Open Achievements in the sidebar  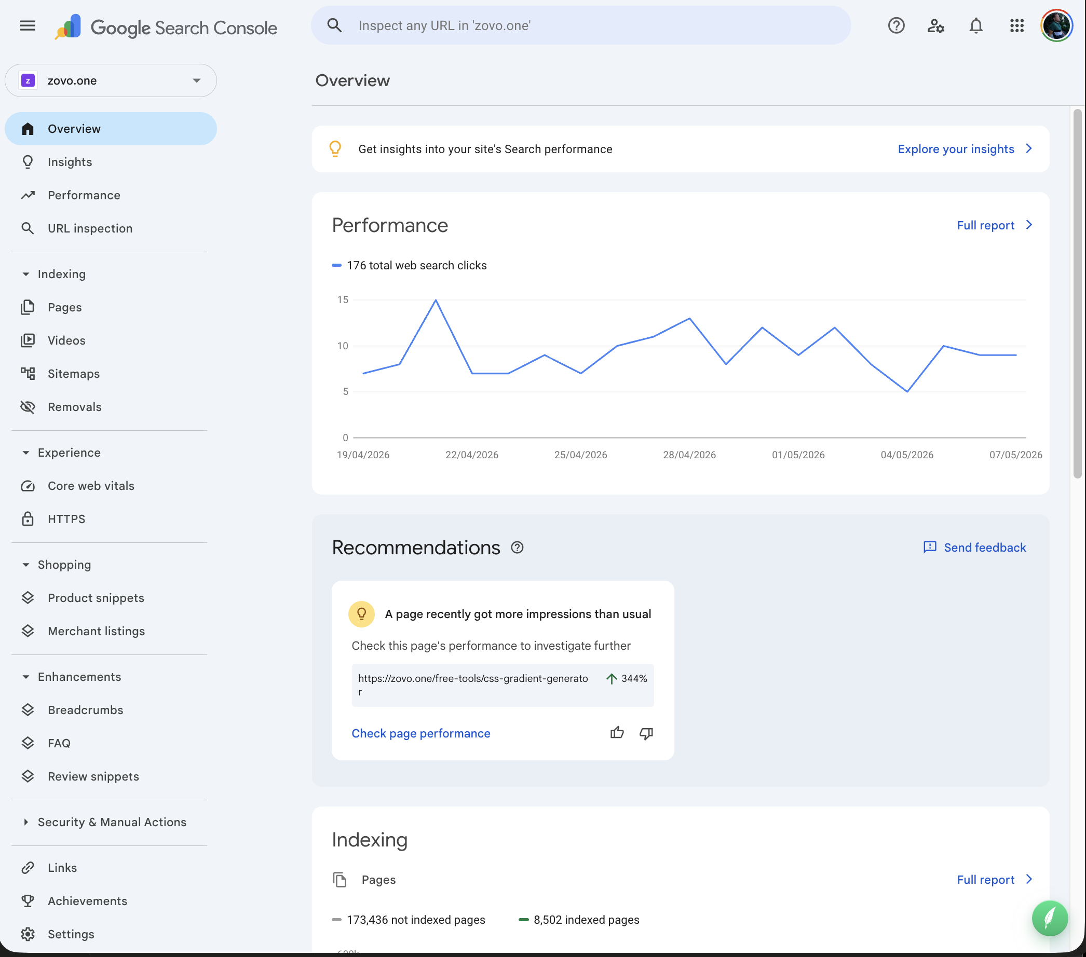tap(111, 901)
